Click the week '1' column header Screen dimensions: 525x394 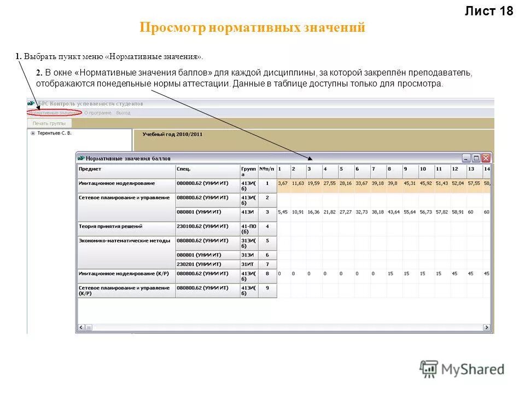[284, 171]
